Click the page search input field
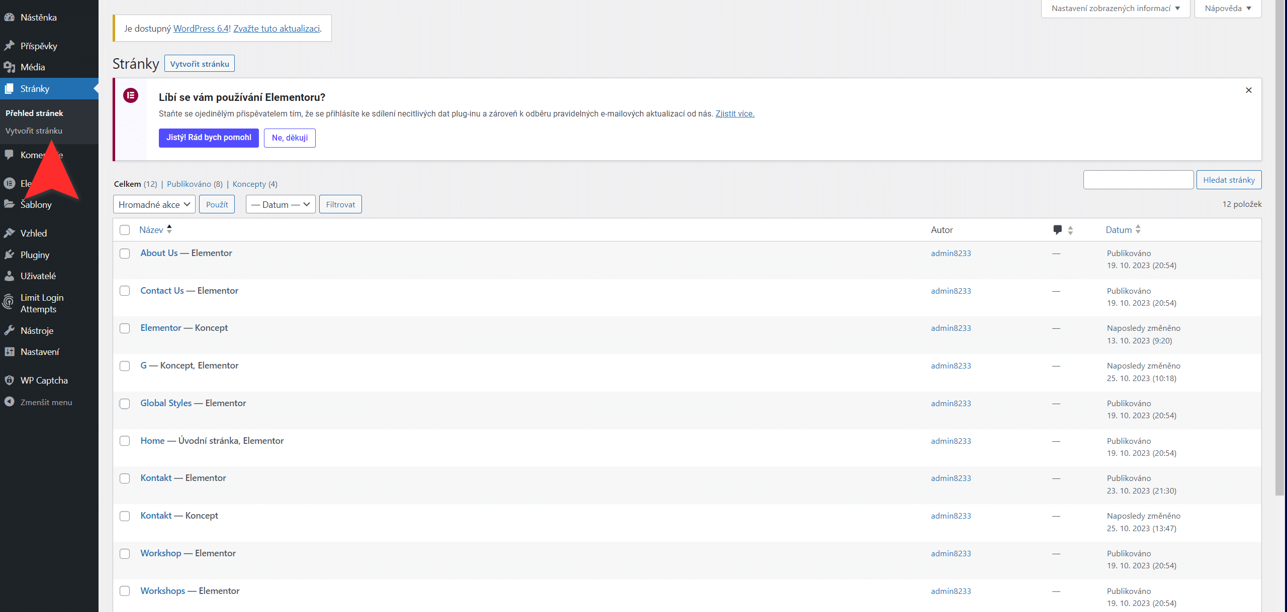The image size is (1287, 612). click(x=1138, y=180)
